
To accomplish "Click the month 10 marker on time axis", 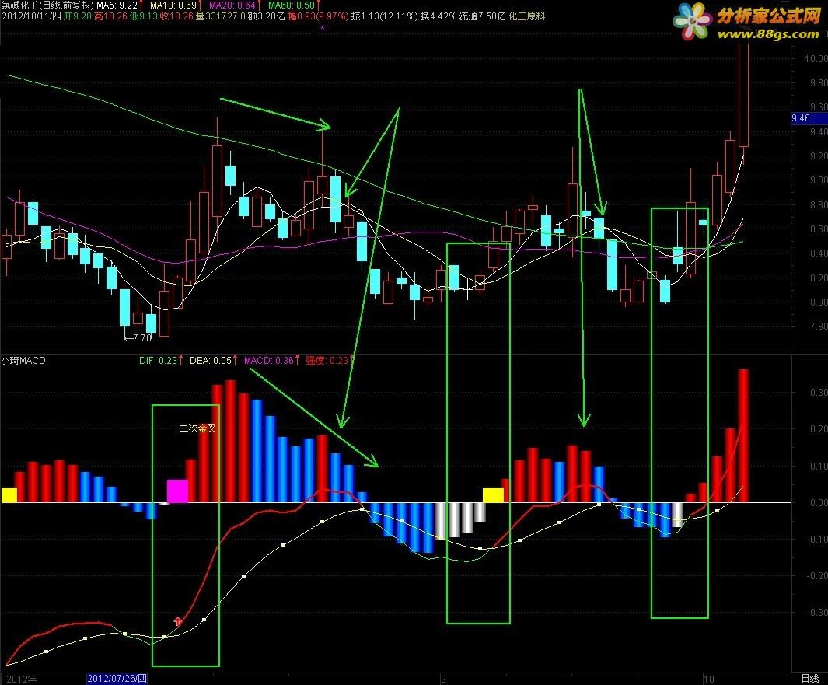I will (x=708, y=680).
